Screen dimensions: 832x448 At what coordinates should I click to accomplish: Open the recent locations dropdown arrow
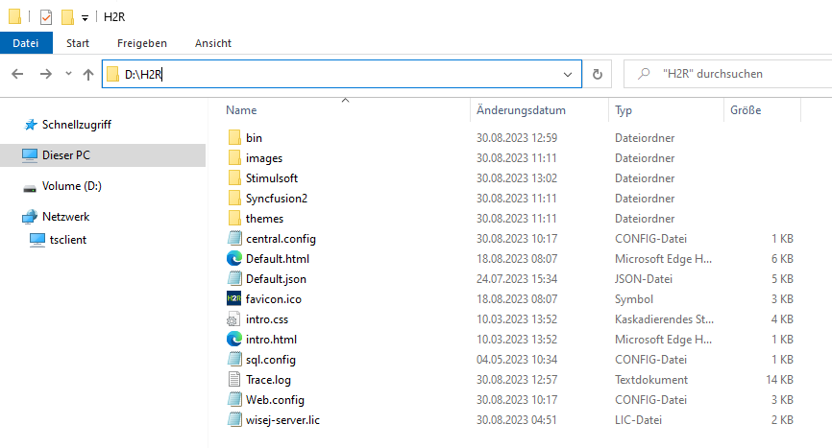pos(68,75)
